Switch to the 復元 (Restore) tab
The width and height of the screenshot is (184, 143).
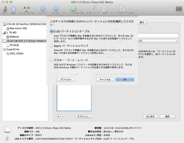point(142,22)
